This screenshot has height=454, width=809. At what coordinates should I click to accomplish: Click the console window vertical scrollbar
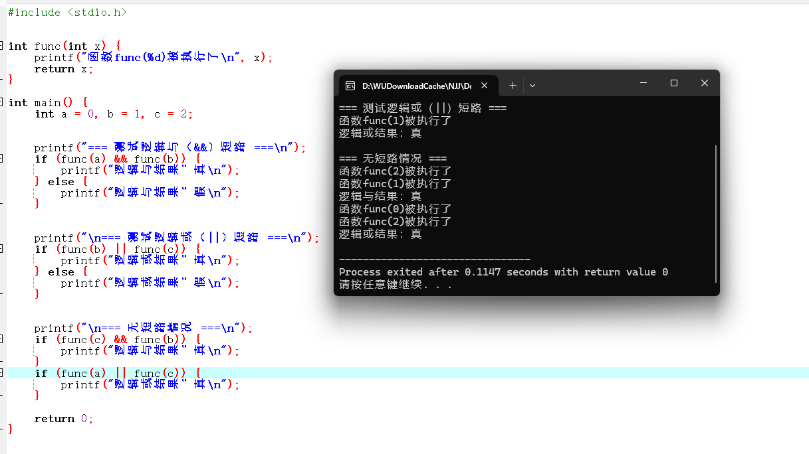point(716,214)
